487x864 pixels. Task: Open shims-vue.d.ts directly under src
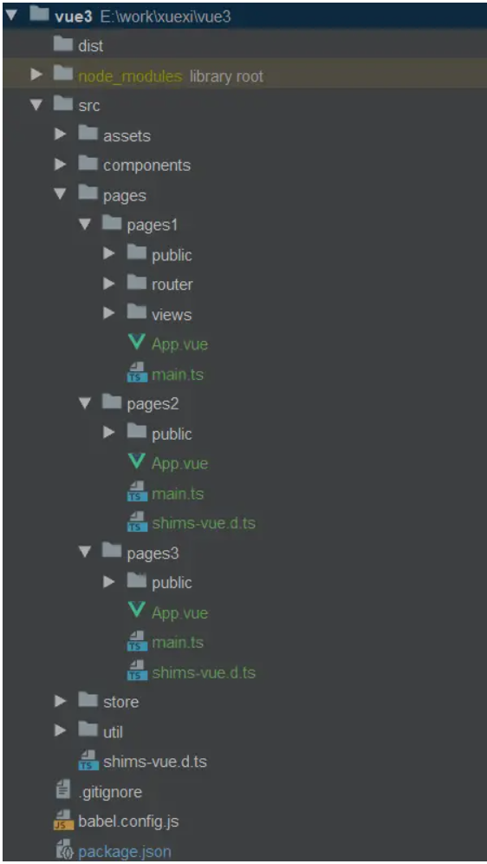154,761
